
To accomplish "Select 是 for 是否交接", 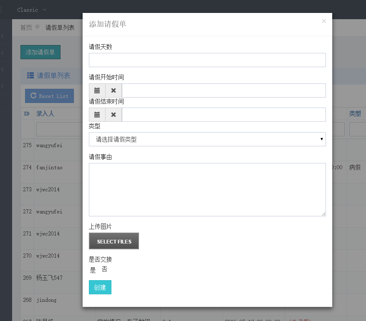I will click(x=93, y=270).
